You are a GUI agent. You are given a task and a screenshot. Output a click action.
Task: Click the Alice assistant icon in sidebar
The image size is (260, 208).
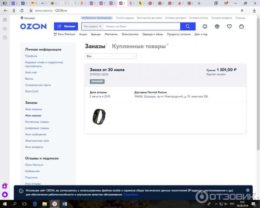pyautogui.click(x=5, y=195)
